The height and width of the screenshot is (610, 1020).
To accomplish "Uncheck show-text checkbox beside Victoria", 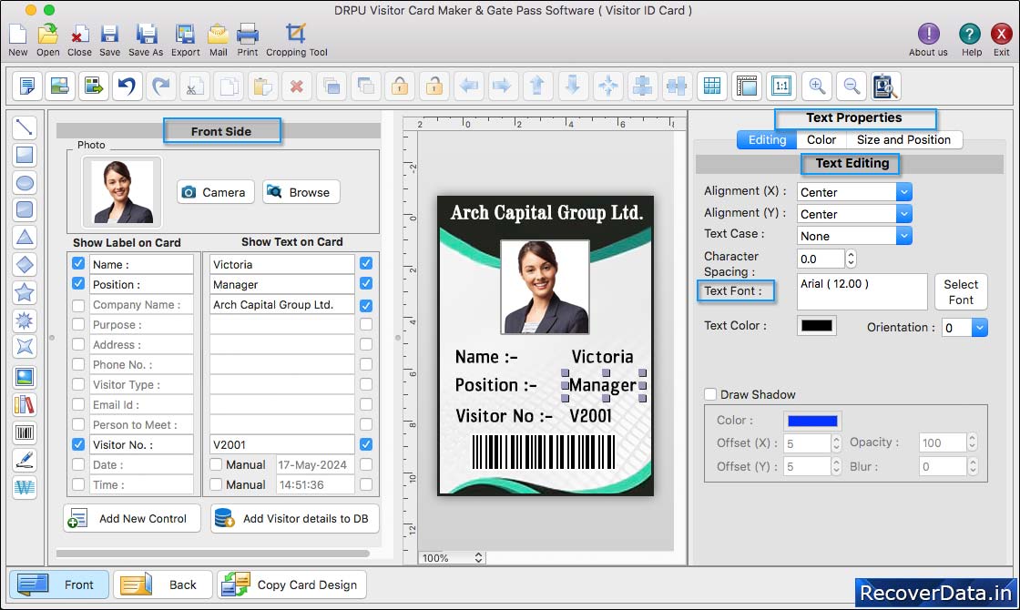I will click(366, 263).
